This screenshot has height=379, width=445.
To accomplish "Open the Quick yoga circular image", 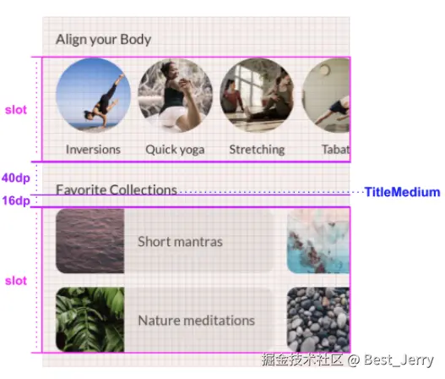I will pos(175,96).
